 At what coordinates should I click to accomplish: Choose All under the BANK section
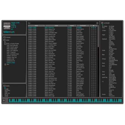5,42
